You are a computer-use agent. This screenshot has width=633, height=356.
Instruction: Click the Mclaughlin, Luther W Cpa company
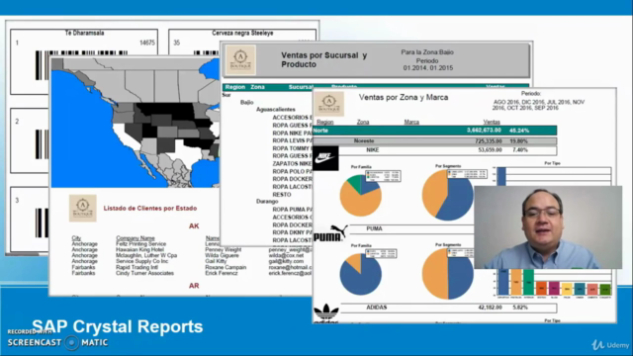pyautogui.click(x=146, y=255)
